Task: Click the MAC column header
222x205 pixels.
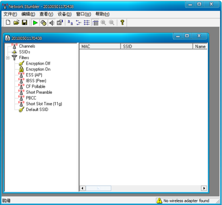Action: click(x=100, y=46)
